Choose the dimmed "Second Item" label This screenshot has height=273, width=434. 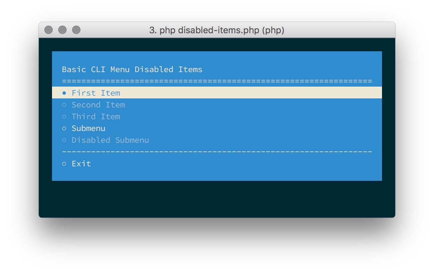[98, 105]
